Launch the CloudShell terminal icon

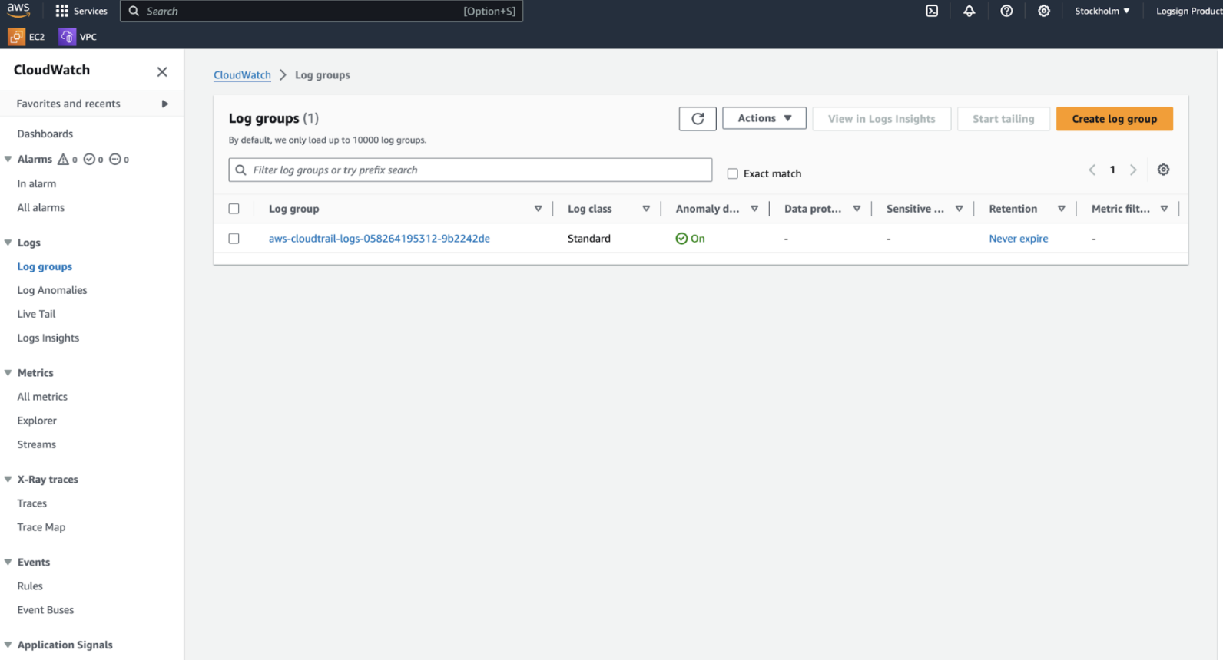[x=932, y=11]
